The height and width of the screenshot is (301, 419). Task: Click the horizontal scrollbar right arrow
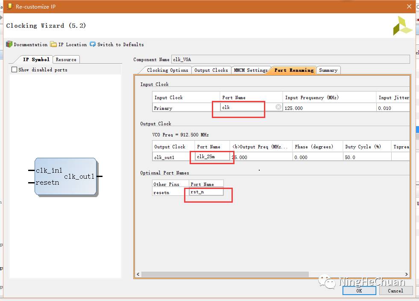coord(406,274)
